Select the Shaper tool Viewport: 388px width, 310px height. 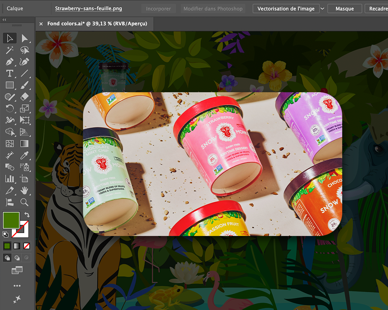[10, 96]
